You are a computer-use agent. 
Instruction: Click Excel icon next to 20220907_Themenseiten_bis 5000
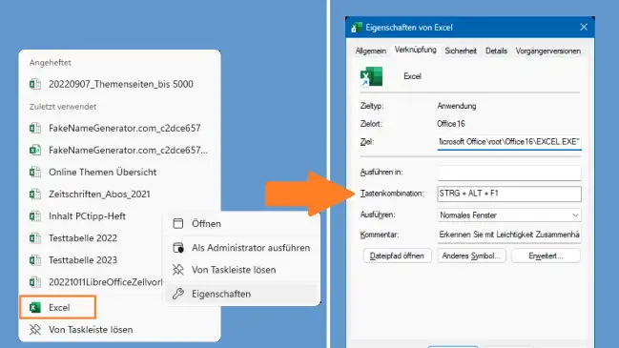34,84
